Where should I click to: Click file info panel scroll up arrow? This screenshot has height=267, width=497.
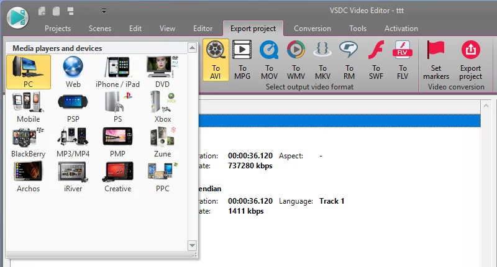pyautogui.click(x=486, y=106)
